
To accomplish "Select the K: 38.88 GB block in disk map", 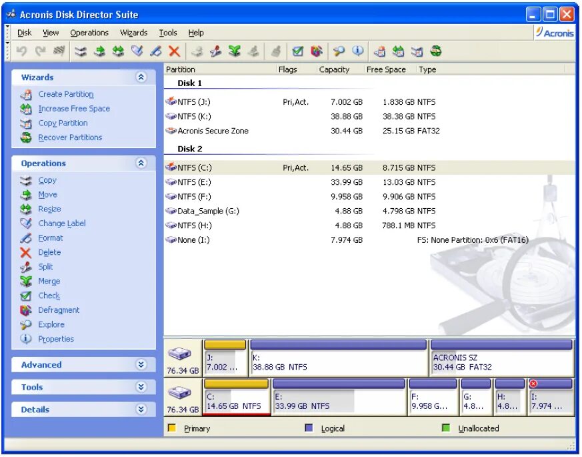I will [339, 358].
